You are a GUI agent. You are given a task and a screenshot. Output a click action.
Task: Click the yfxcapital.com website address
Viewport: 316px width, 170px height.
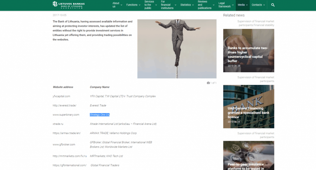61,96
